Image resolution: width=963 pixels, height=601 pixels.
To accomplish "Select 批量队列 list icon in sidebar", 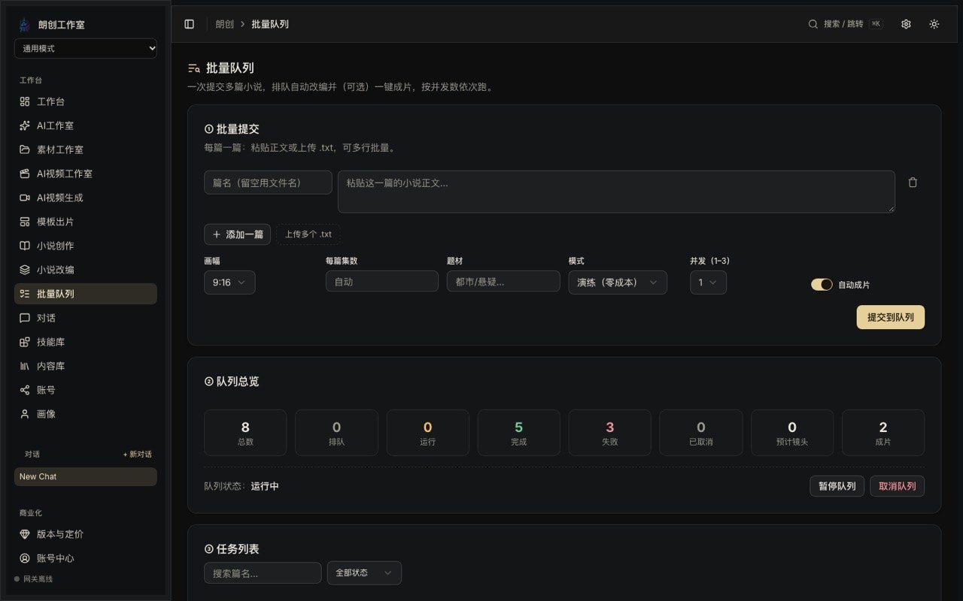I will 25,294.
